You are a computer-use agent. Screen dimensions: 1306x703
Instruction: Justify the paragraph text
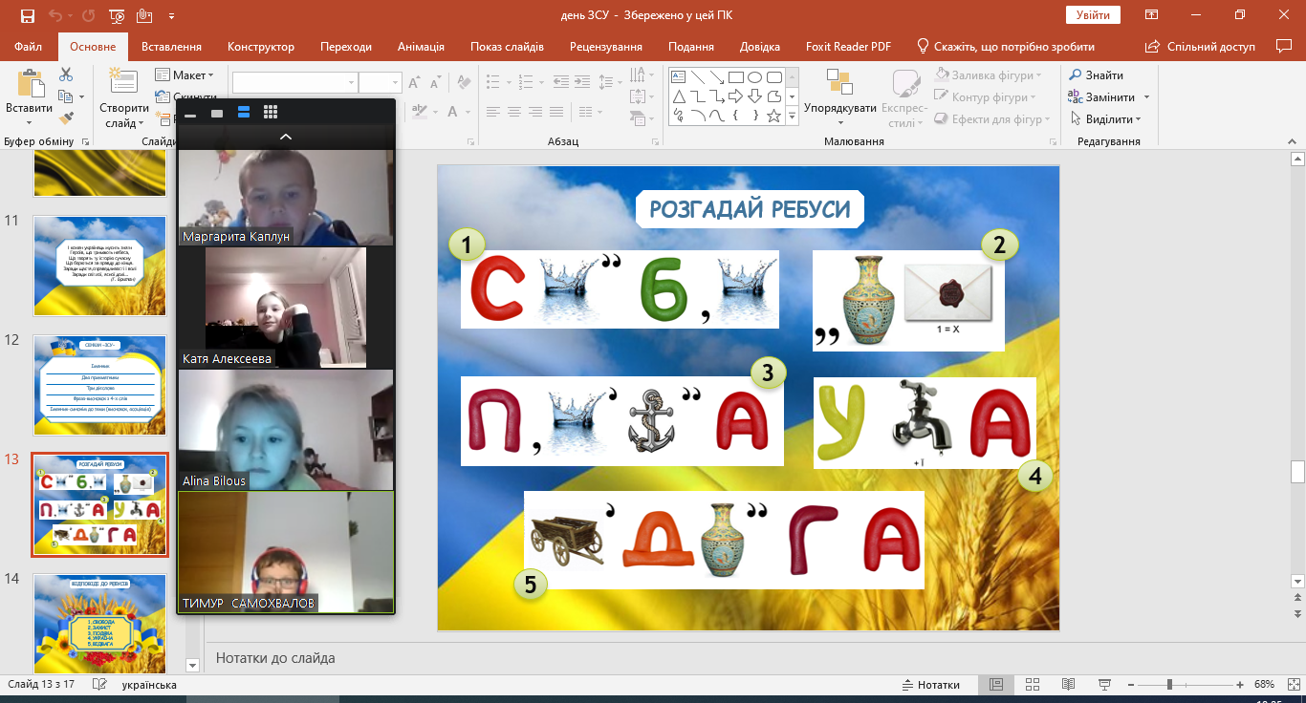click(x=558, y=112)
